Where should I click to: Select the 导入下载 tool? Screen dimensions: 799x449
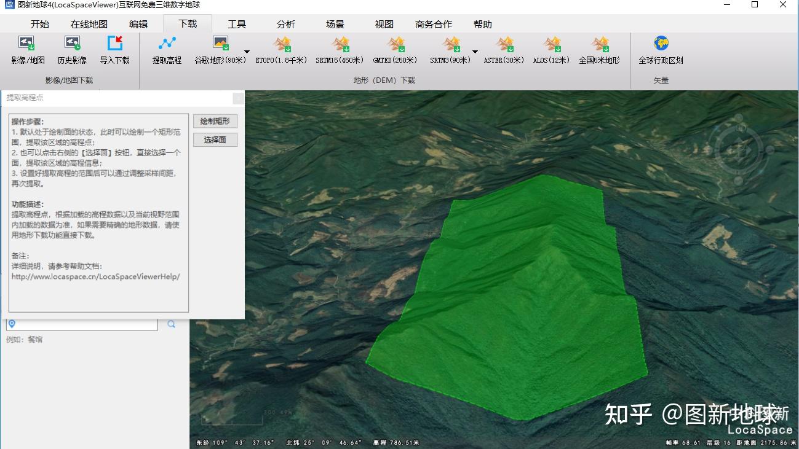click(x=115, y=50)
